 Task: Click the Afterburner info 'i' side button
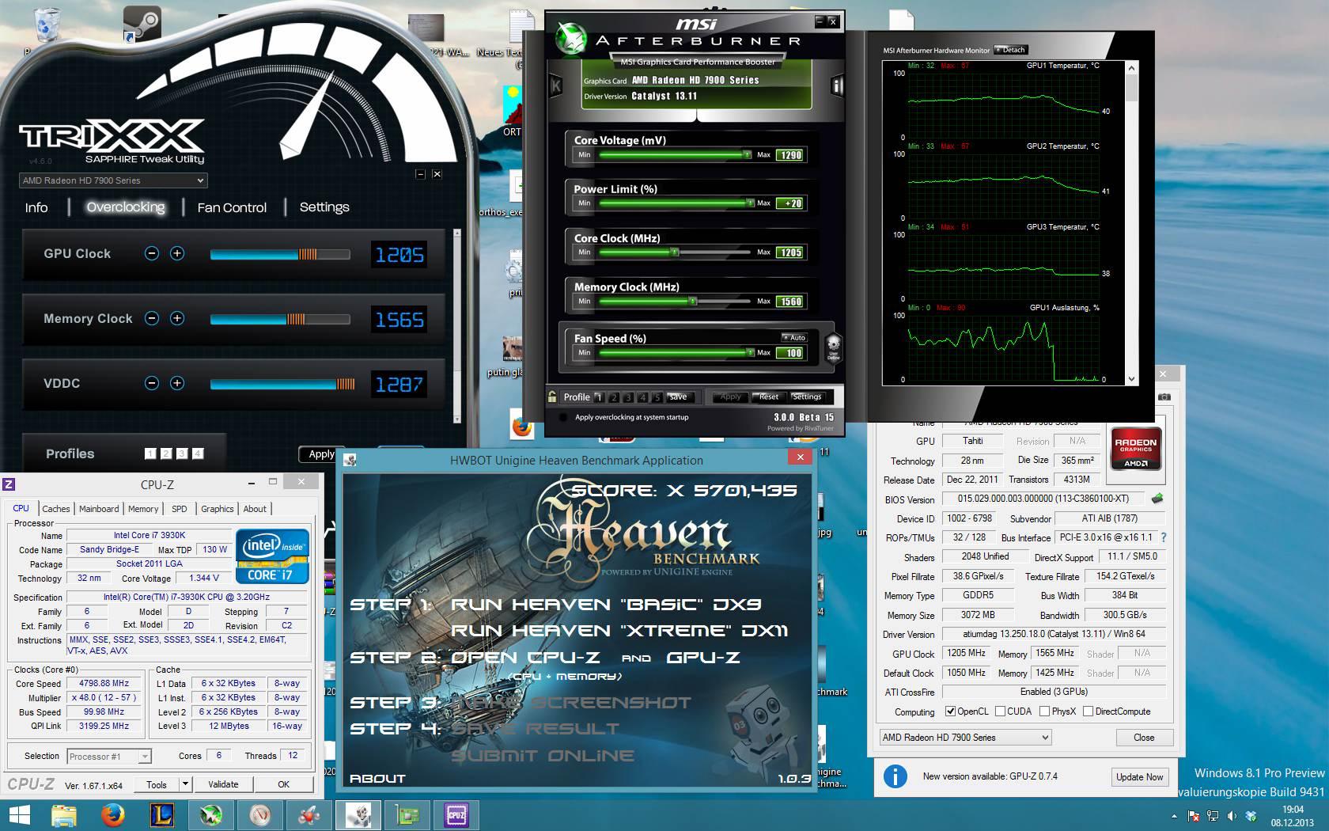coord(837,86)
